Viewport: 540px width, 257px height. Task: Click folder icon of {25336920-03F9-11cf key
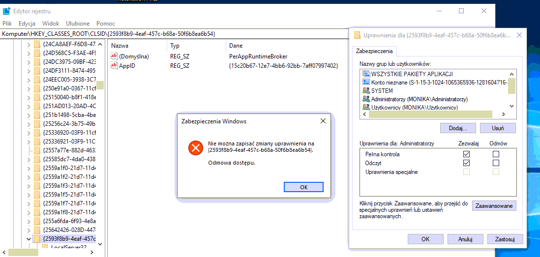pyautogui.click(x=37, y=132)
